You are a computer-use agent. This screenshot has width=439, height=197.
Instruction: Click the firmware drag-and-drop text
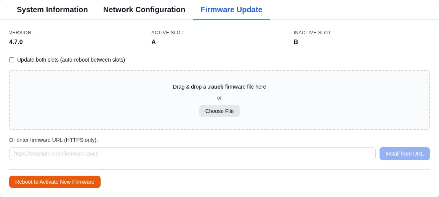[x=219, y=87]
